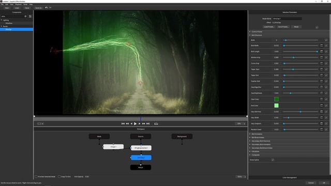
Task: Open animation options for Taper Start
Action: (x=322, y=69)
